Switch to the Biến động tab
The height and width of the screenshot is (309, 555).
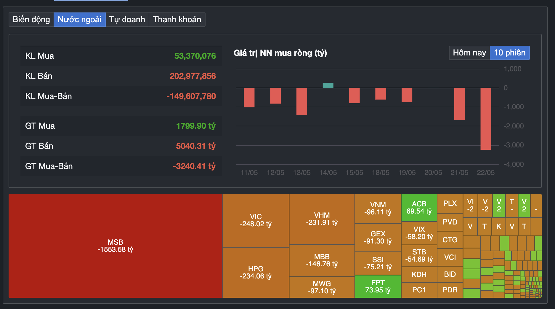(31, 20)
